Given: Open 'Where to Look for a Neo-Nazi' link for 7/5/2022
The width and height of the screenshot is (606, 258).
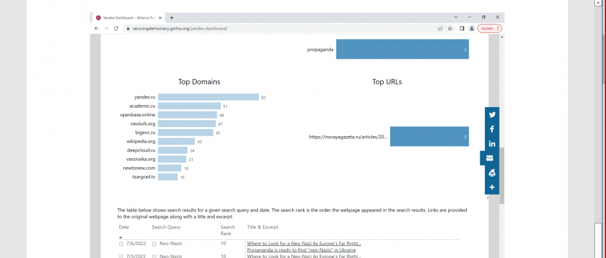Looking at the screenshot, I should point(304,256).
